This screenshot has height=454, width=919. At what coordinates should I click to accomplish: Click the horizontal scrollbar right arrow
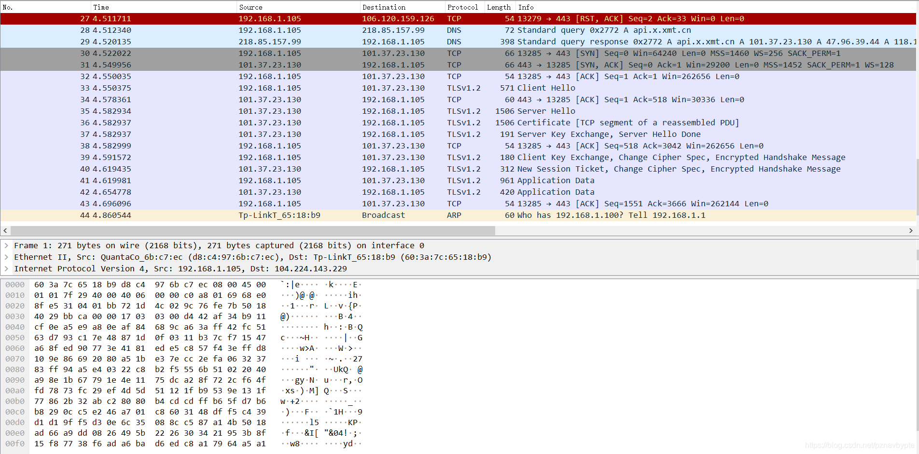(x=911, y=231)
